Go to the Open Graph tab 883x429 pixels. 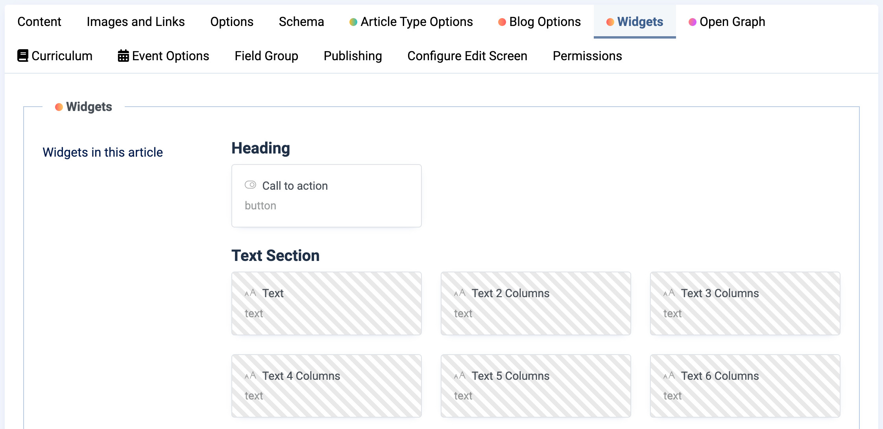tap(727, 22)
